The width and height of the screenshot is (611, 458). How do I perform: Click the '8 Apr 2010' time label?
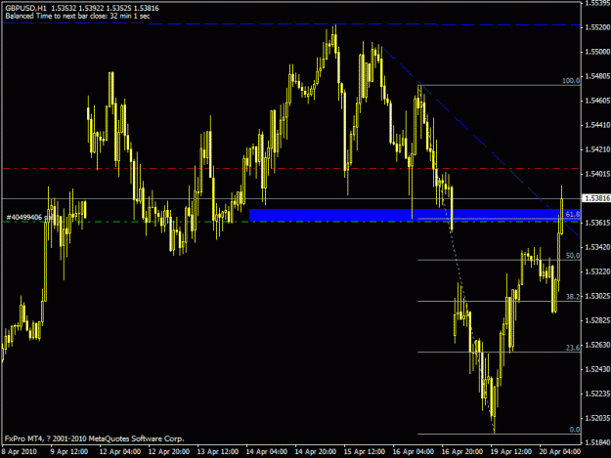(x=20, y=452)
